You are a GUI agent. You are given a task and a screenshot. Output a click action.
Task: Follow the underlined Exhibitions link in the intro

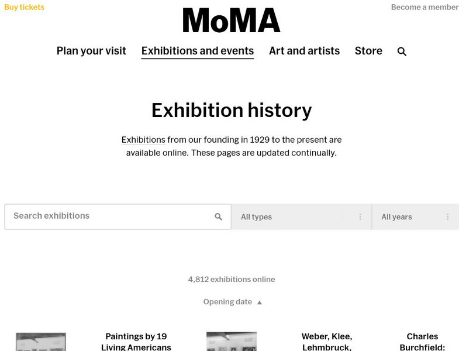[143, 140]
